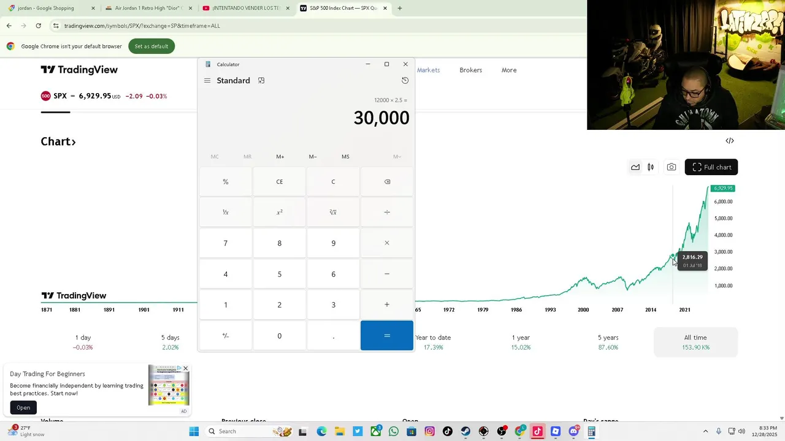Viewport: 785px width, 441px height.
Task: Close the Day Trading ad popup
Action: pyautogui.click(x=185, y=369)
